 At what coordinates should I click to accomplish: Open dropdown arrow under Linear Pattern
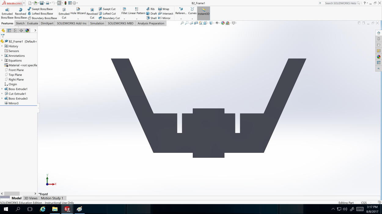click(137, 19)
